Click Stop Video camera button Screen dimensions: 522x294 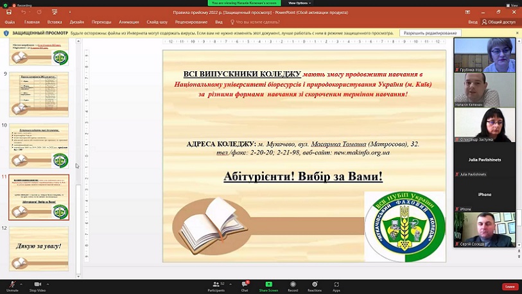click(x=37, y=286)
